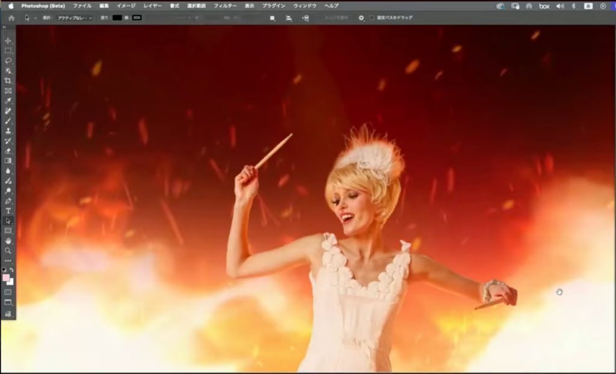Expand the tool preset picker arrow

click(35, 18)
